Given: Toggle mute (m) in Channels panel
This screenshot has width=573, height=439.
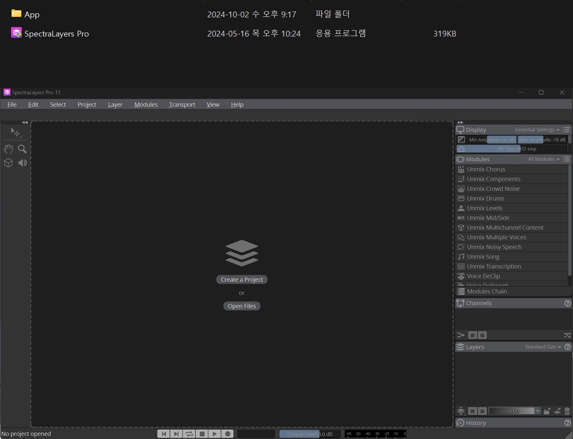Looking at the screenshot, I should [x=472, y=335].
